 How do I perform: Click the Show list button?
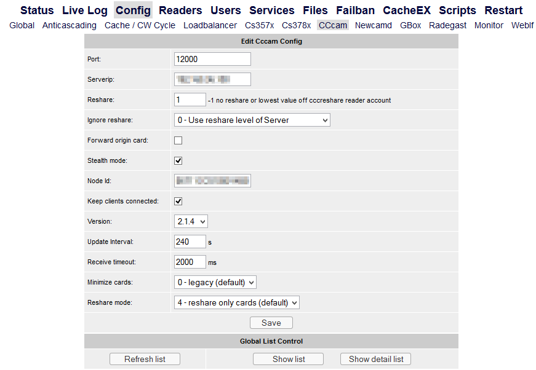[288, 359]
